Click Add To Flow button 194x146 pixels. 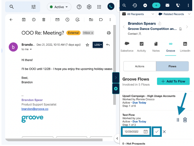point(173,81)
